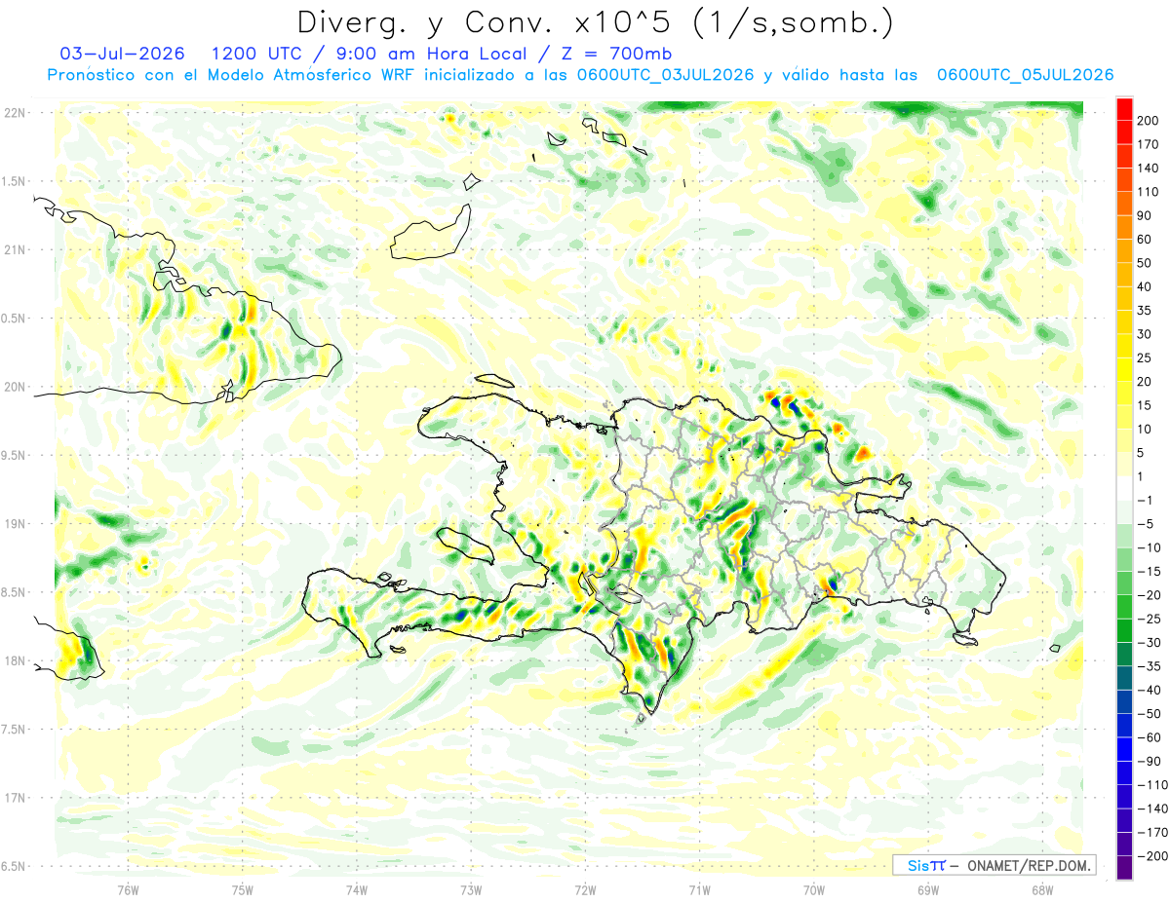Viewport: 1170px width, 903px height.
Task: Click the 'ONAMET/REP.DOM.' credit box
Action: click(x=994, y=865)
